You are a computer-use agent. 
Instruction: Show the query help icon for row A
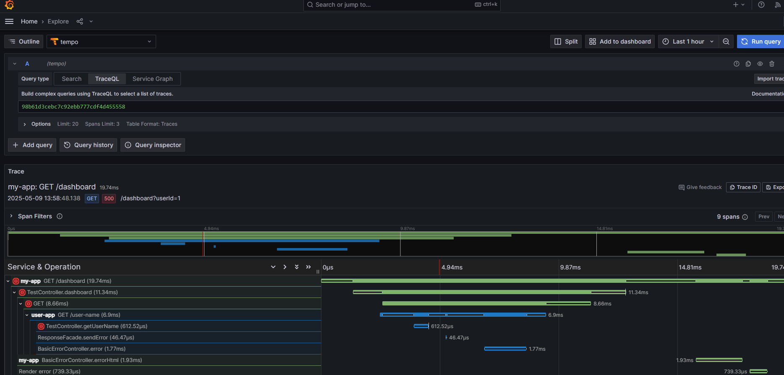point(737,64)
